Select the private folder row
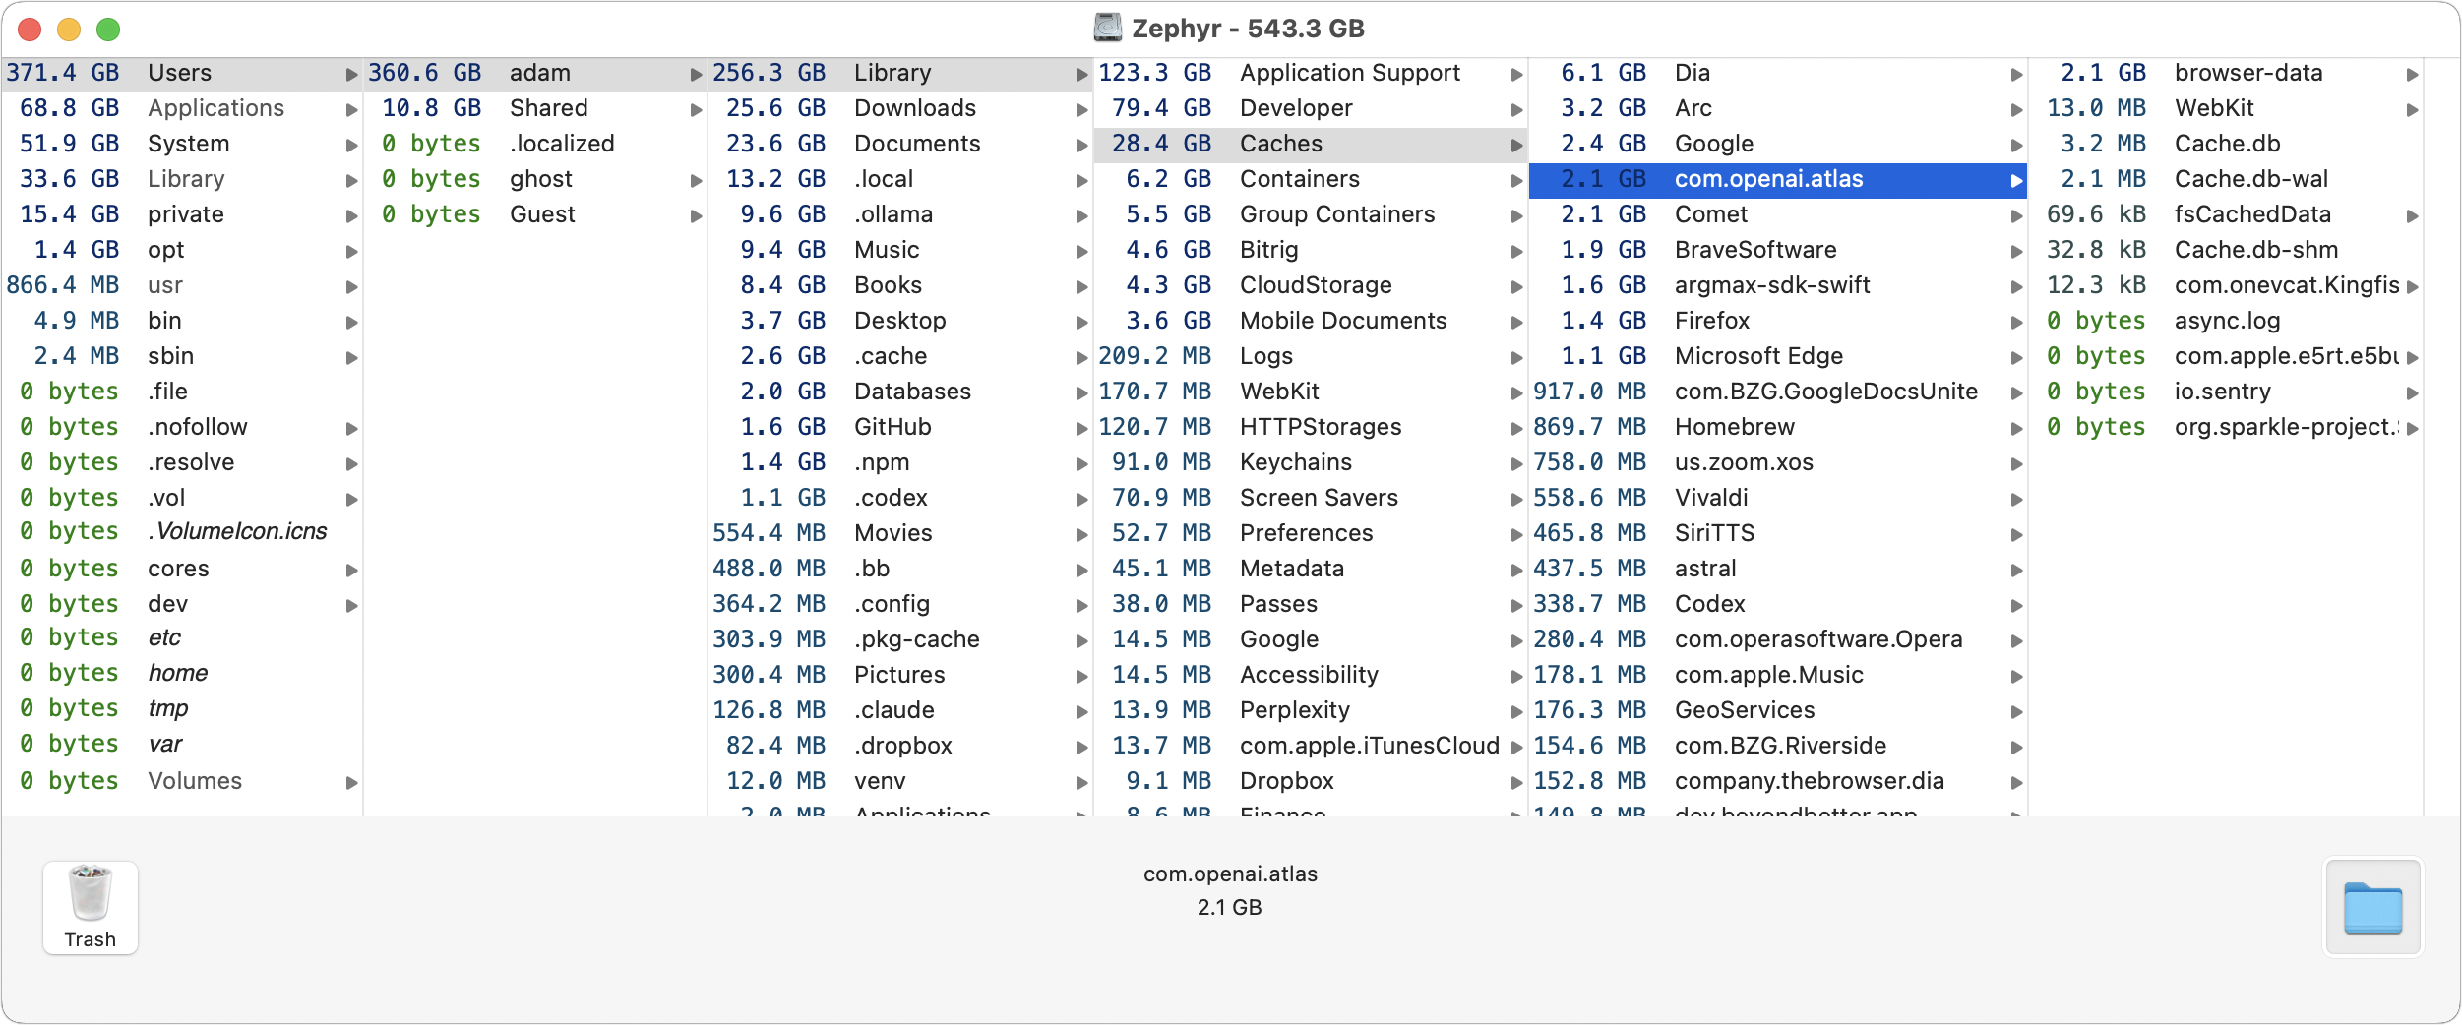2462x1025 pixels. pos(182,214)
